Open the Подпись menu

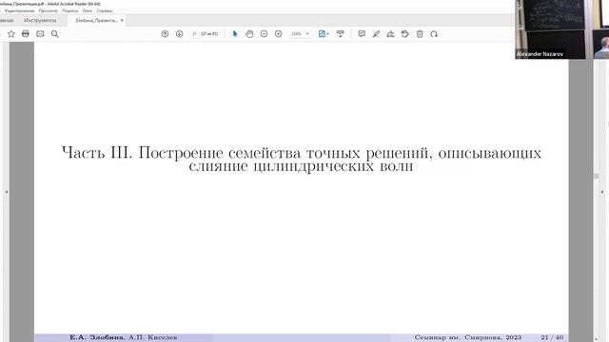(69, 10)
